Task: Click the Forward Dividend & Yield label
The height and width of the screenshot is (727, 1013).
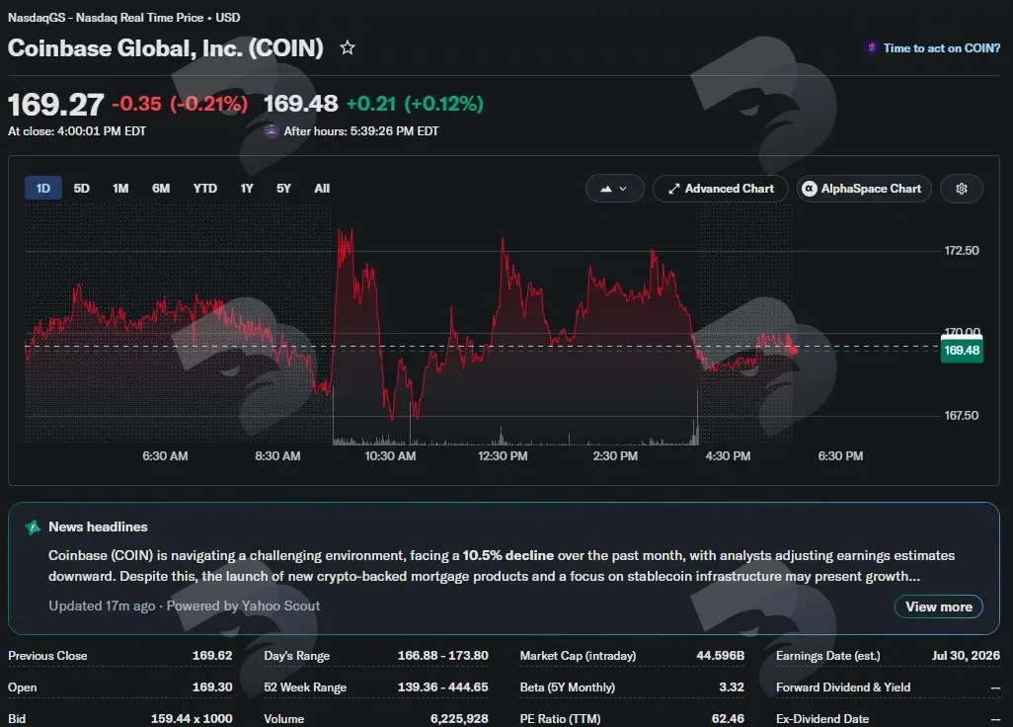Action: (x=843, y=687)
